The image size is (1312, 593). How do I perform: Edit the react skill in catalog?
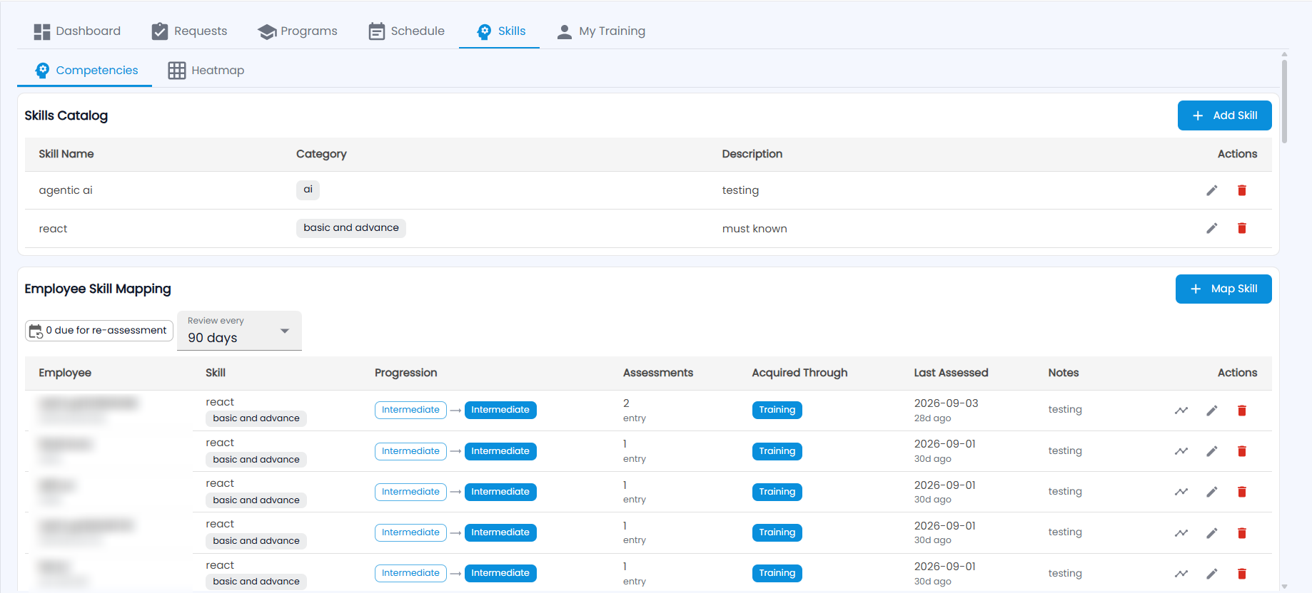pos(1211,228)
